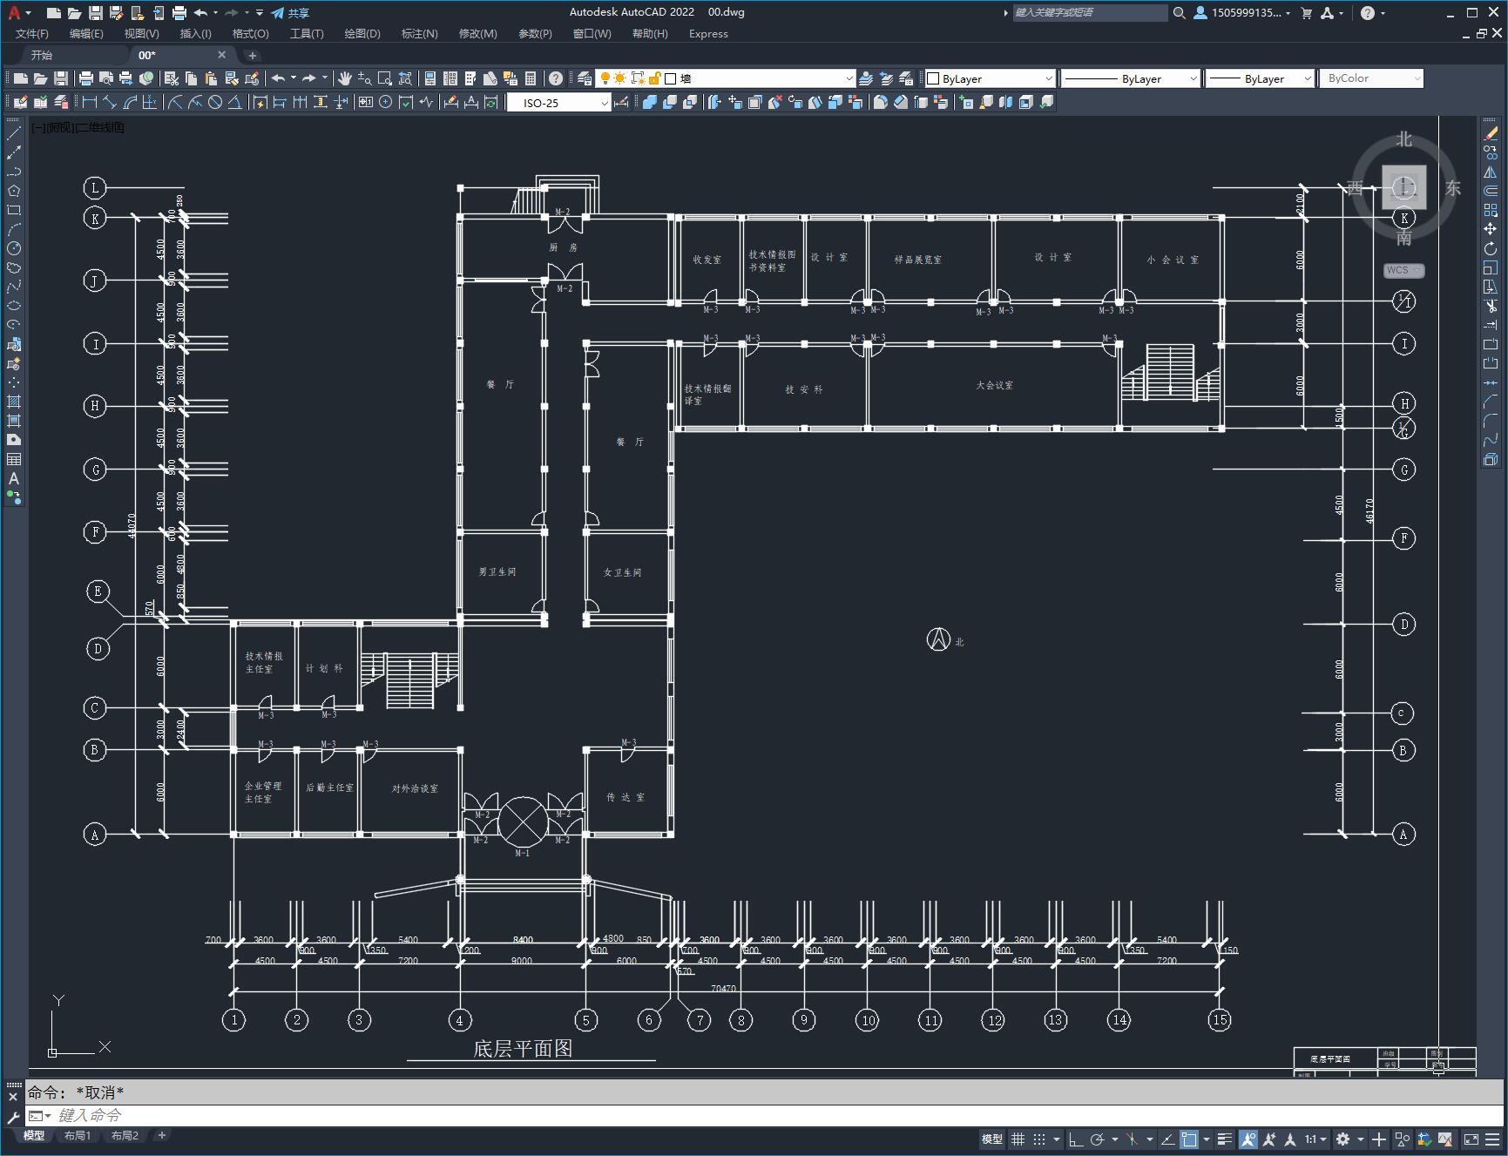Viewport: 1508px width, 1156px height.
Task: Select the Circle draw tool
Action: pyautogui.click(x=14, y=248)
